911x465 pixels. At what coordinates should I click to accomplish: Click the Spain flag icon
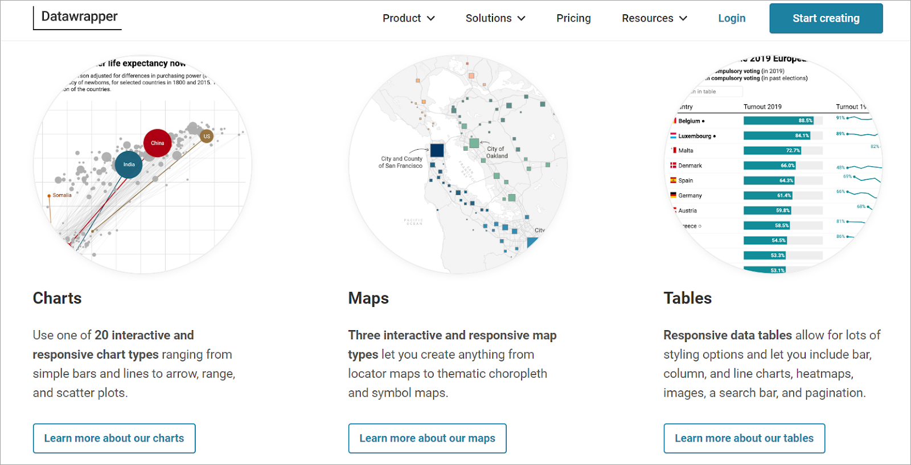click(673, 180)
